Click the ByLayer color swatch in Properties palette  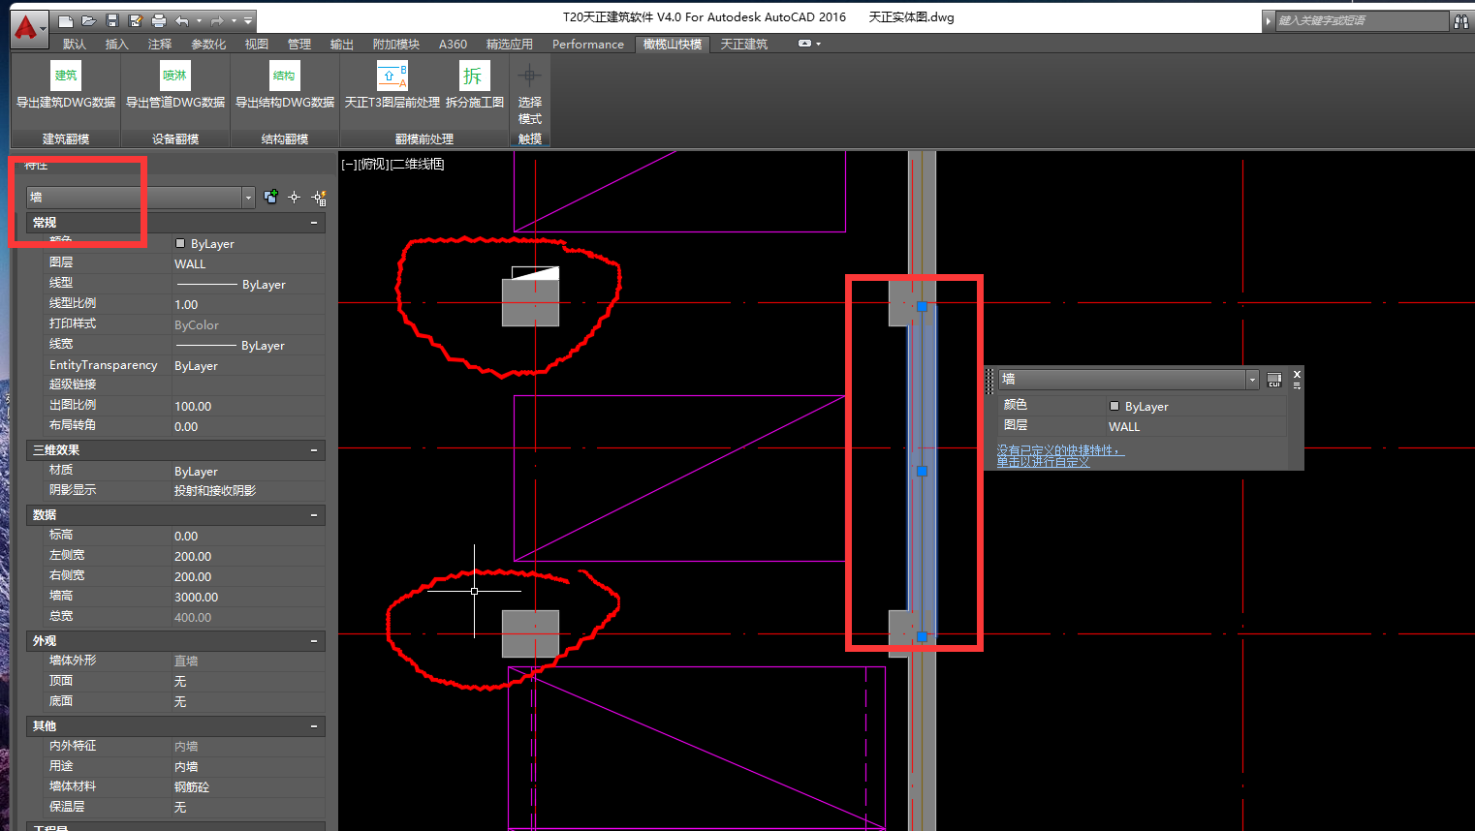(180, 243)
